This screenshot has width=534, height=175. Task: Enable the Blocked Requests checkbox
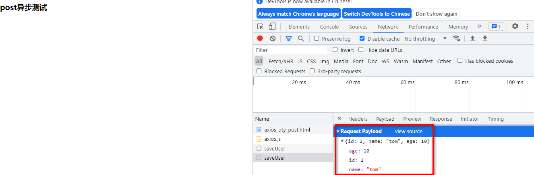point(259,71)
